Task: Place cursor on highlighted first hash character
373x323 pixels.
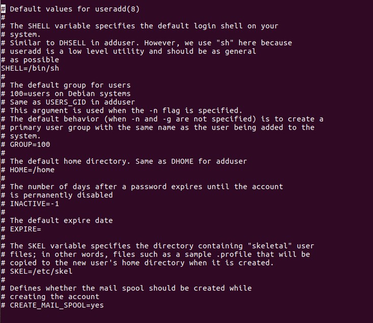Action: point(3,9)
